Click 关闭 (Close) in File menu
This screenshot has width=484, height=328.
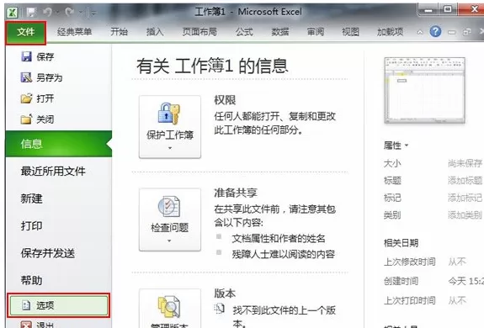(x=37, y=119)
